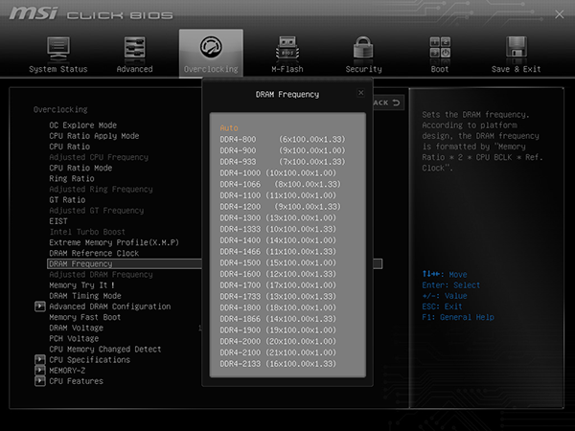Expand the CPU Features arrow
This screenshot has width=575, height=431.
point(40,381)
